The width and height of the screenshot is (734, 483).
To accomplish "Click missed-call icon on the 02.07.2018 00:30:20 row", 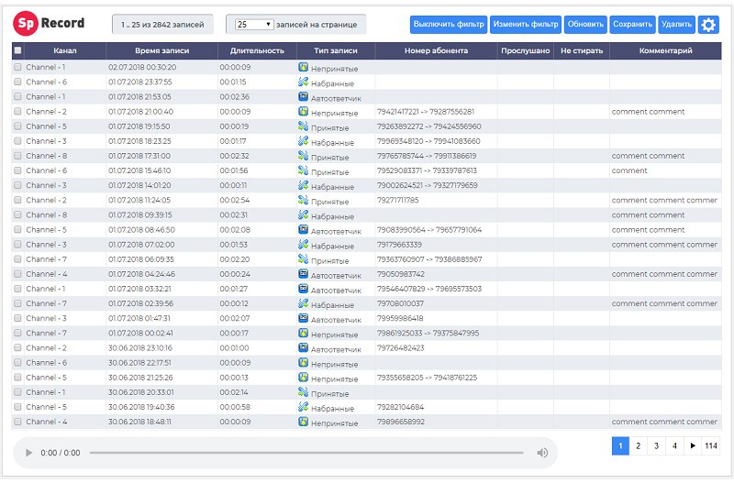I will tap(303, 67).
